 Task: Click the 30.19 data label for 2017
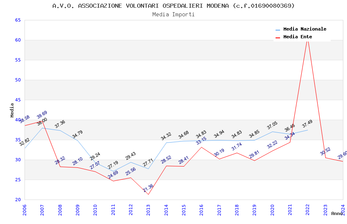pyautogui.click(x=219, y=152)
